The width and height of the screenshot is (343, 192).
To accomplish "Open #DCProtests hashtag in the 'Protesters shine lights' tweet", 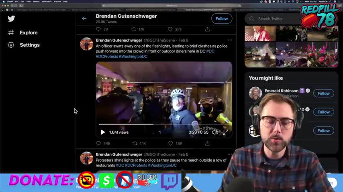I will [x=136, y=166].
